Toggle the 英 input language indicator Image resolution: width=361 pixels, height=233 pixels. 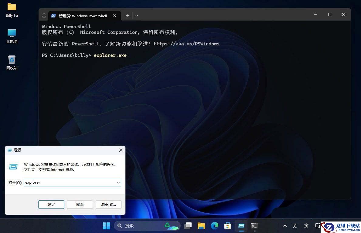pos(295,226)
